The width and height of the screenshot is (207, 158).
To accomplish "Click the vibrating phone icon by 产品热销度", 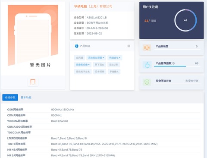I will point(147,47).
